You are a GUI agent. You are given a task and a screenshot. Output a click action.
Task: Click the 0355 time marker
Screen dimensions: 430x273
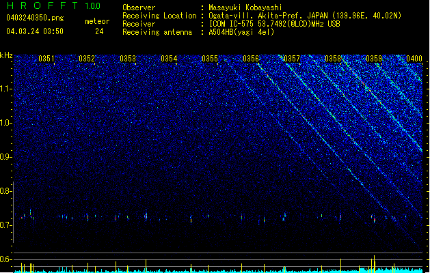pyautogui.click(x=210, y=59)
